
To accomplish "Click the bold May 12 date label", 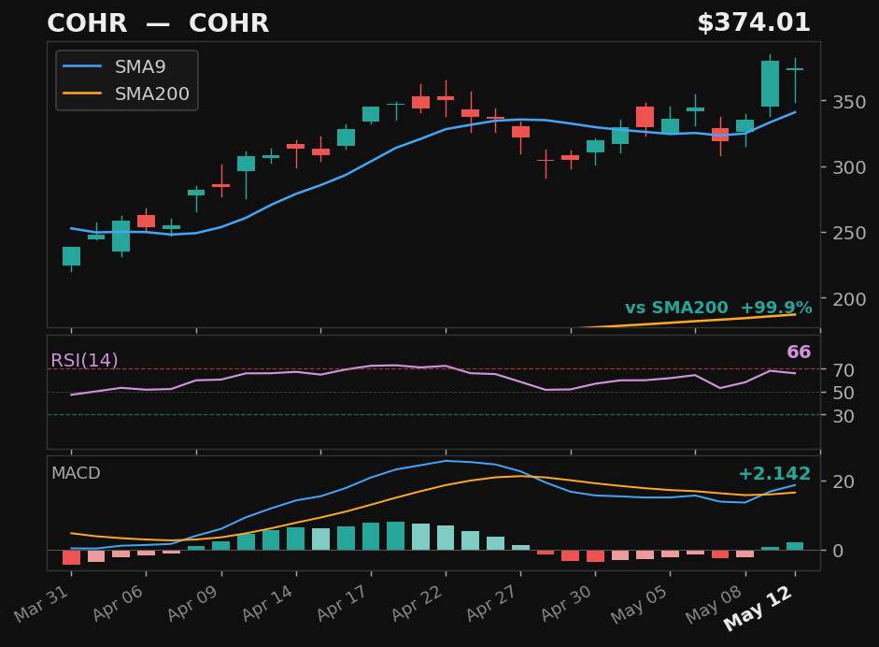I will (758, 608).
